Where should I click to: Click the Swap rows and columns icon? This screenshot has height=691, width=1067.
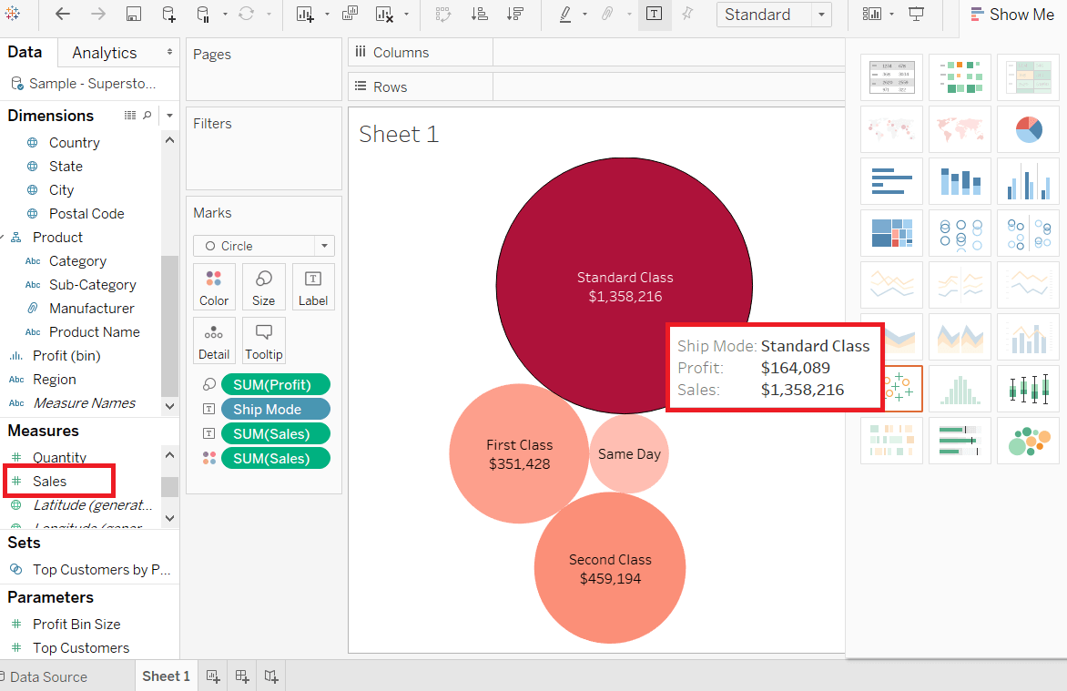click(443, 14)
